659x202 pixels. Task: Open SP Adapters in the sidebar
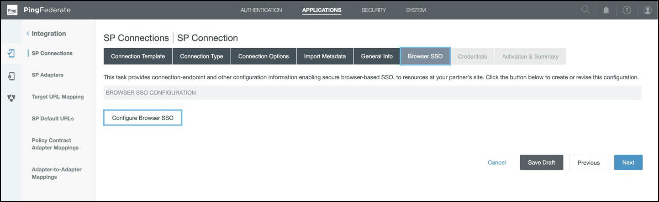(x=47, y=75)
